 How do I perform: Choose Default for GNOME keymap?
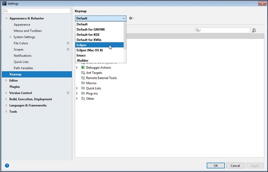tap(100, 29)
